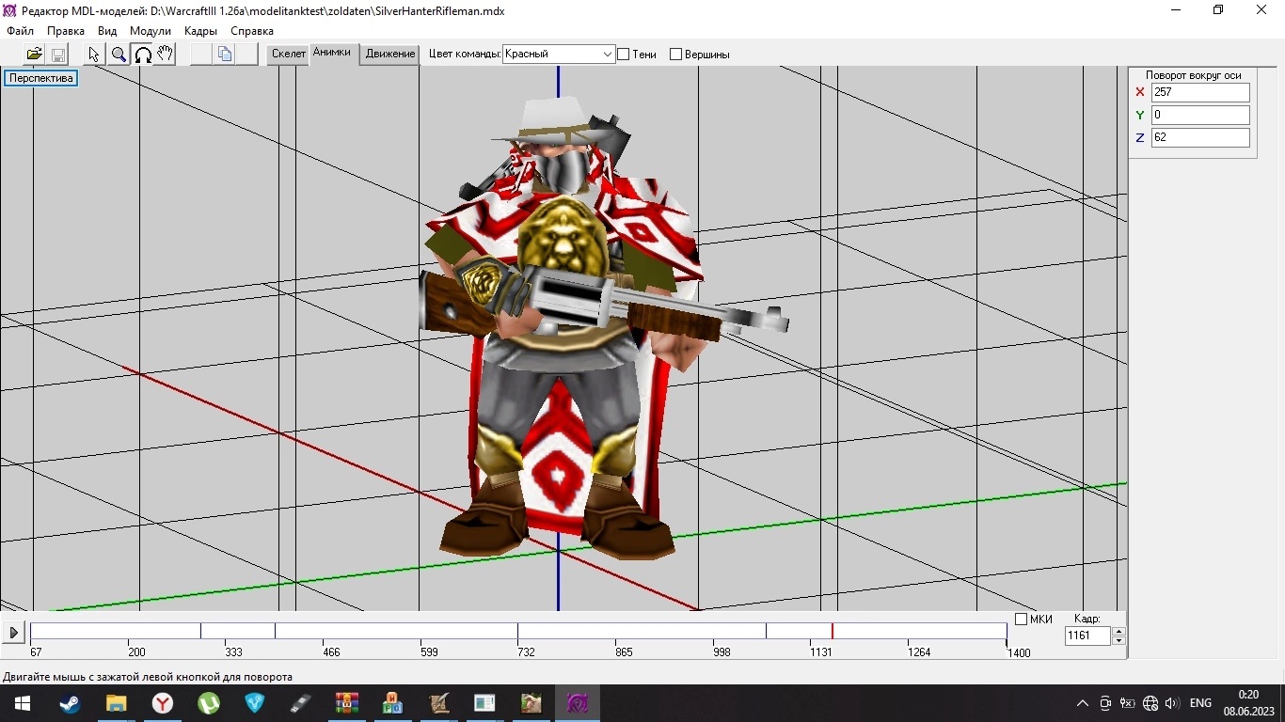The width and height of the screenshot is (1285, 722).
Task: Click the purple MDL editor taskbar icon
Action: (x=578, y=703)
